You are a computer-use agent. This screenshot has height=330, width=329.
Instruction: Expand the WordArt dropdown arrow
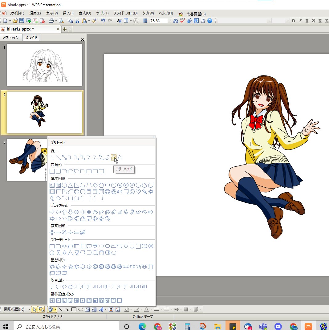tap(106, 309)
